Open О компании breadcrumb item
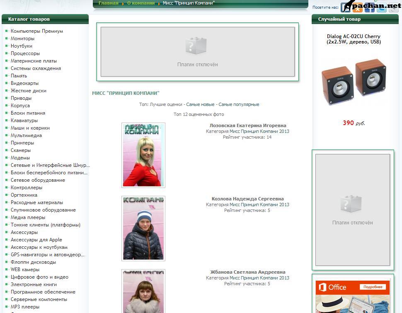The height and width of the screenshot is (313, 402). (x=141, y=3)
